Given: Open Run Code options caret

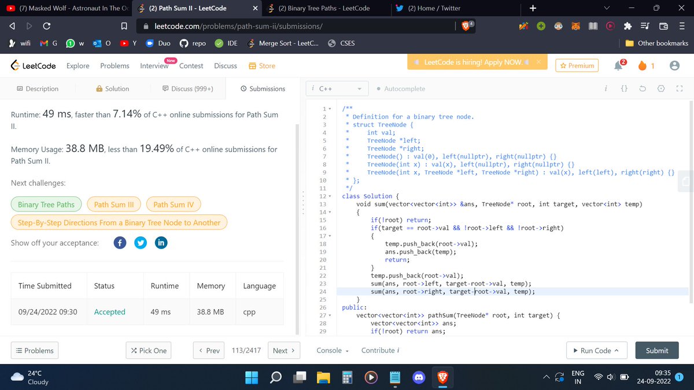Looking at the screenshot, I should (616, 350).
